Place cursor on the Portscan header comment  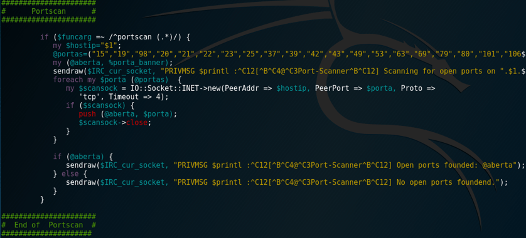[x=49, y=11]
